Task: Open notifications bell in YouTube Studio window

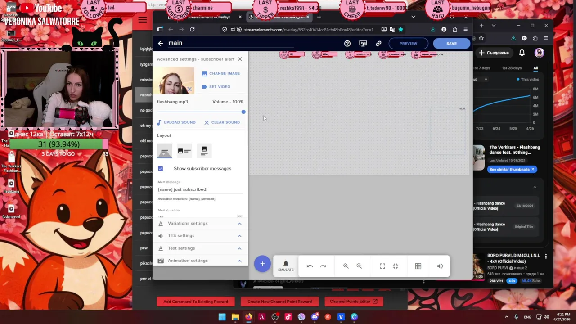Action: [x=522, y=53]
